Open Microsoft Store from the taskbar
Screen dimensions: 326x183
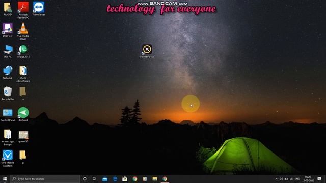tap(125, 179)
